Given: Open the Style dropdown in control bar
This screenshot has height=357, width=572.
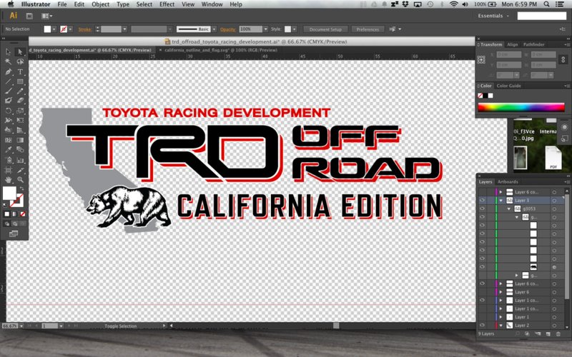Looking at the screenshot, I should click(x=294, y=29).
